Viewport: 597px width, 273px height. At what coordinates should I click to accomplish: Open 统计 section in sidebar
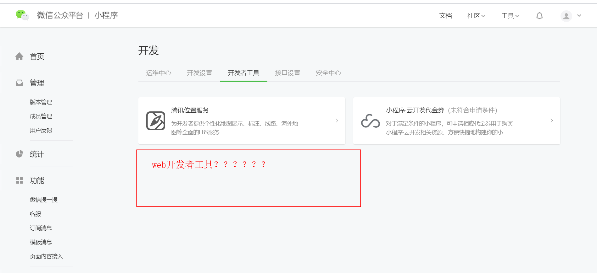[x=37, y=154]
